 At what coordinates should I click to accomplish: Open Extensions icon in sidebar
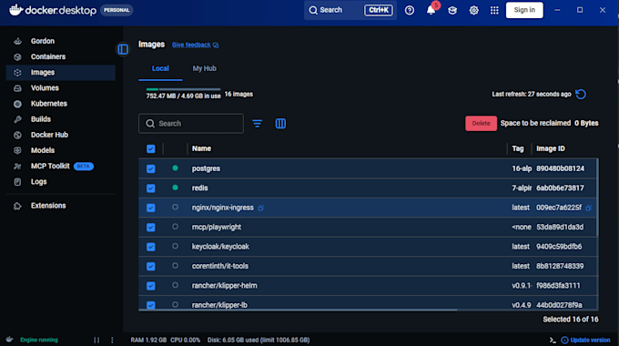[x=17, y=206]
